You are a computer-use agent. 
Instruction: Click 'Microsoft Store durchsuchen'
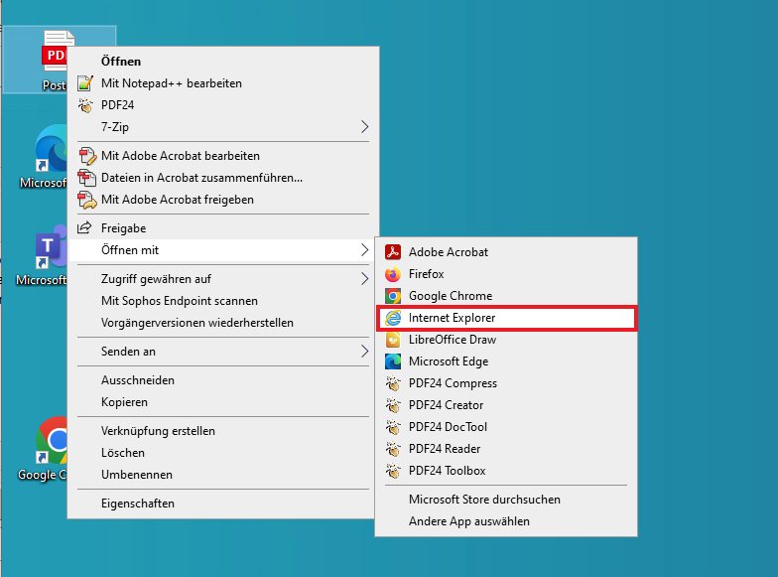point(484,500)
